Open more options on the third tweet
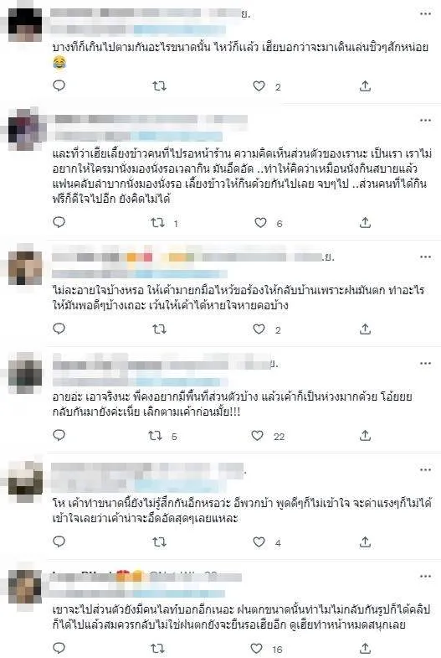Image resolution: width=441 pixels, height=658 pixels. click(425, 256)
